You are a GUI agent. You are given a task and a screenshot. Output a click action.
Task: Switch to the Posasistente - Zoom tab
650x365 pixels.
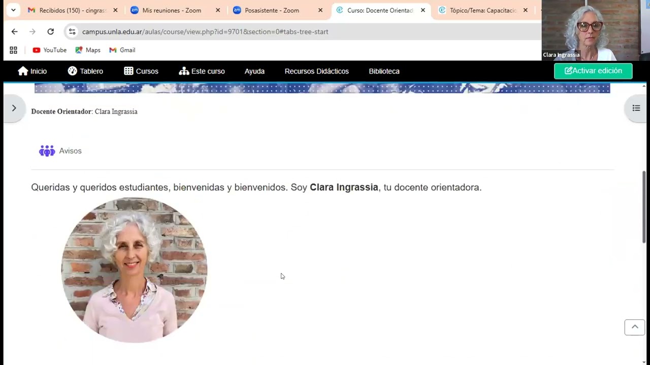pyautogui.click(x=272, y=10)
